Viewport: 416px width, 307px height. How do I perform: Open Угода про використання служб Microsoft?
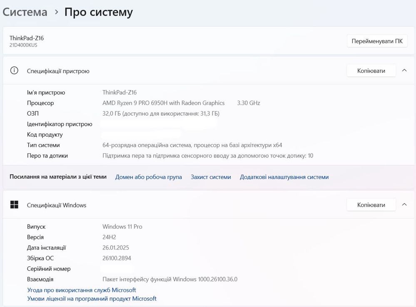[82, 290]
